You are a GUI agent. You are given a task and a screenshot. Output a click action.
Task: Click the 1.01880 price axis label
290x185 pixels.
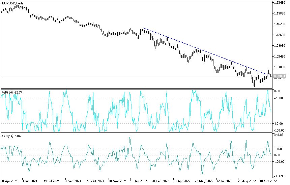pos(280,67)
